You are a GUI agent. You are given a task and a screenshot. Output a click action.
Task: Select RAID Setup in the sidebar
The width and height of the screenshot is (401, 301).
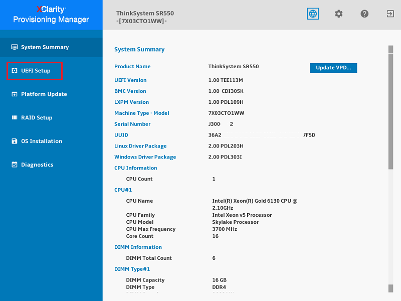pos(36,118)
